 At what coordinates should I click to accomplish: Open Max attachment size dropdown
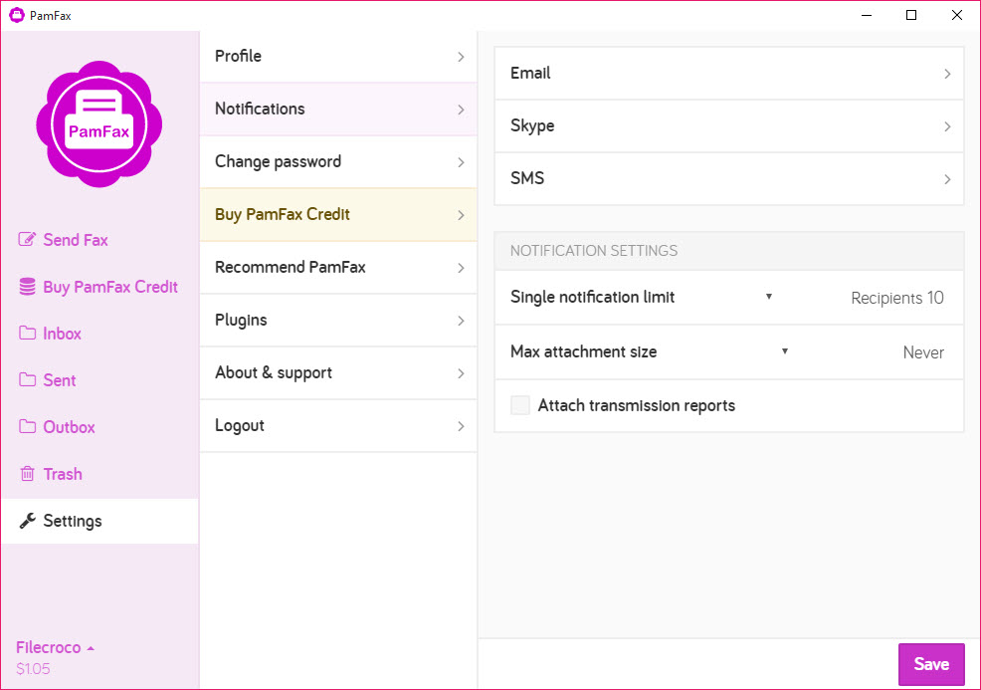[x=785, y=351]
